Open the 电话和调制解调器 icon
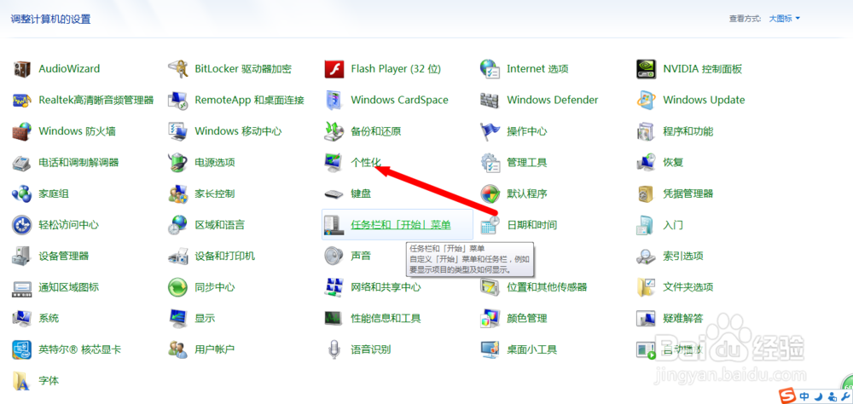The width and height of the screenshot is (853, 404). coord(22,162)
